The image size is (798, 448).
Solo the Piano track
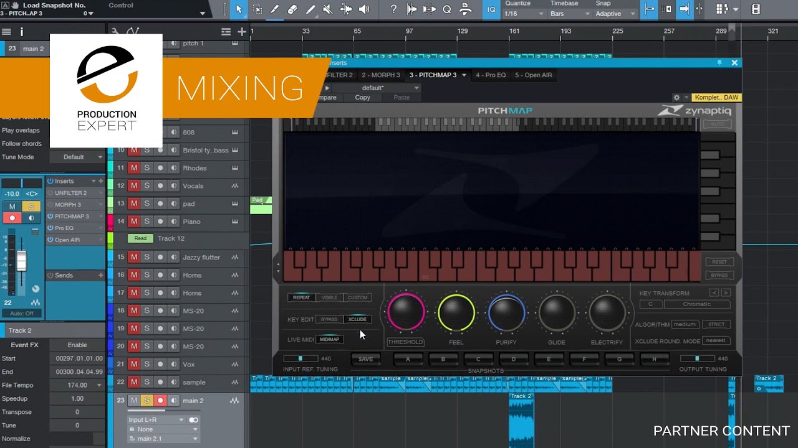[147, 221]
